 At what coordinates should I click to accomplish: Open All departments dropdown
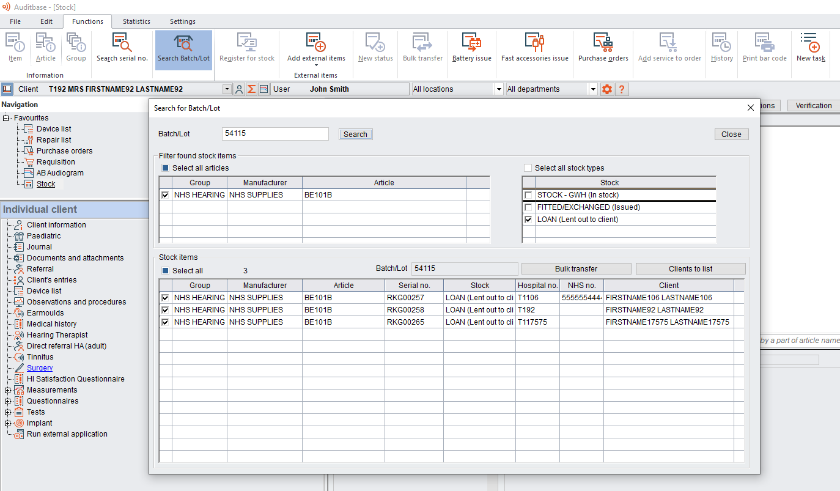tap(593, 89)
